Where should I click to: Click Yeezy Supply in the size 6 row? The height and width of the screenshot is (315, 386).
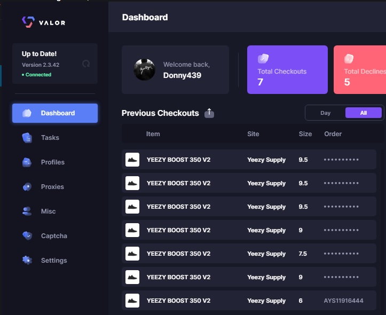266,301
